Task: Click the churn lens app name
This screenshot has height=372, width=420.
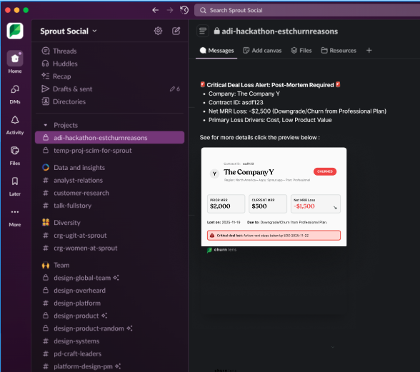Action: [x=225, y=250]
